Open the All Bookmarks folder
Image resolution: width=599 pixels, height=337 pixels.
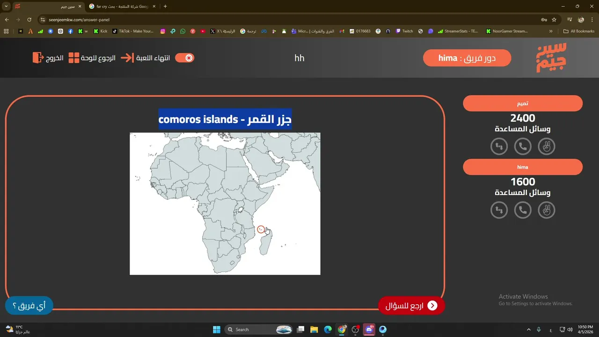click(x=579, y=31)
